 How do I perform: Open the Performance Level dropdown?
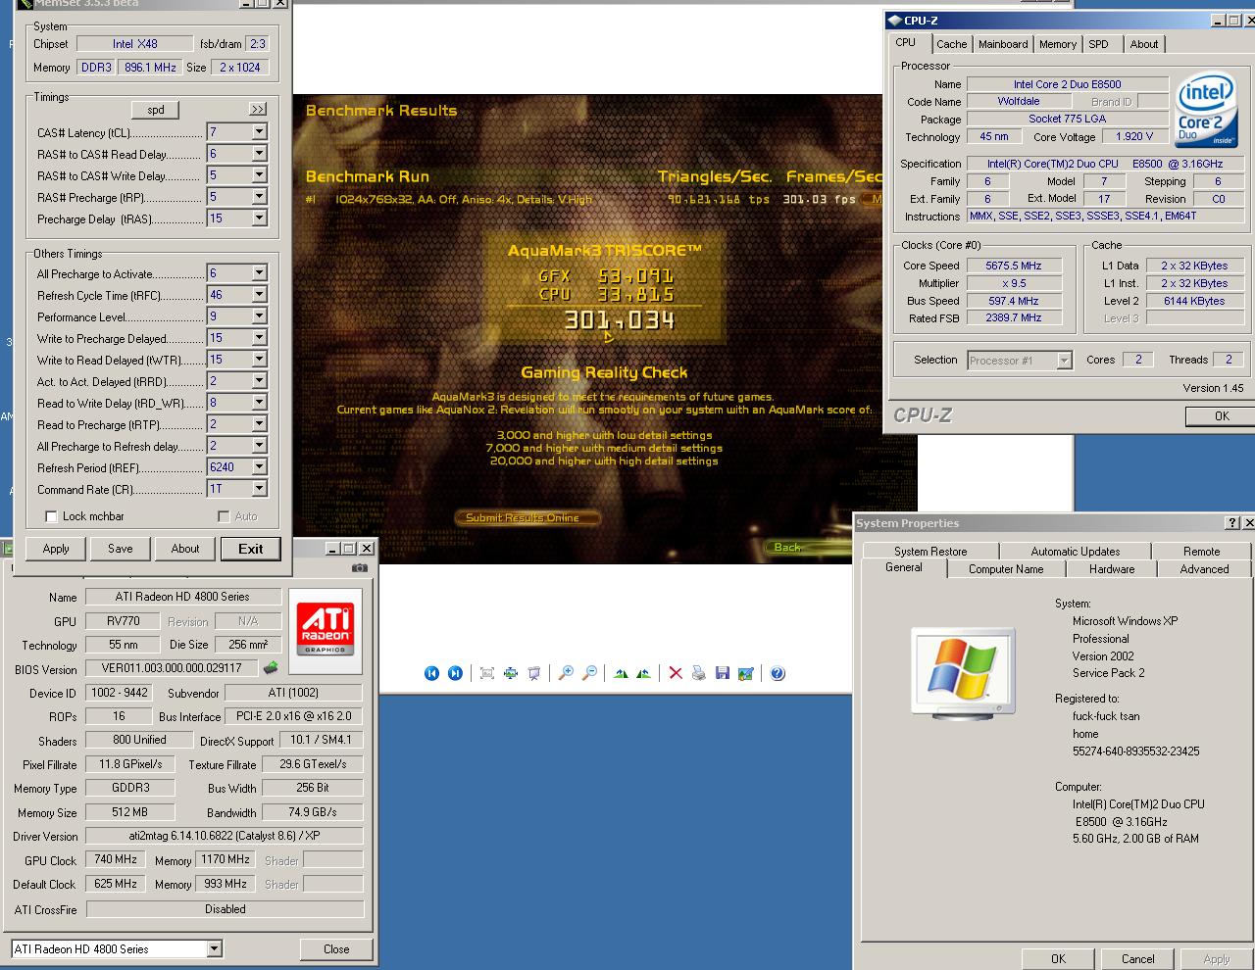(x=259, y=316)
